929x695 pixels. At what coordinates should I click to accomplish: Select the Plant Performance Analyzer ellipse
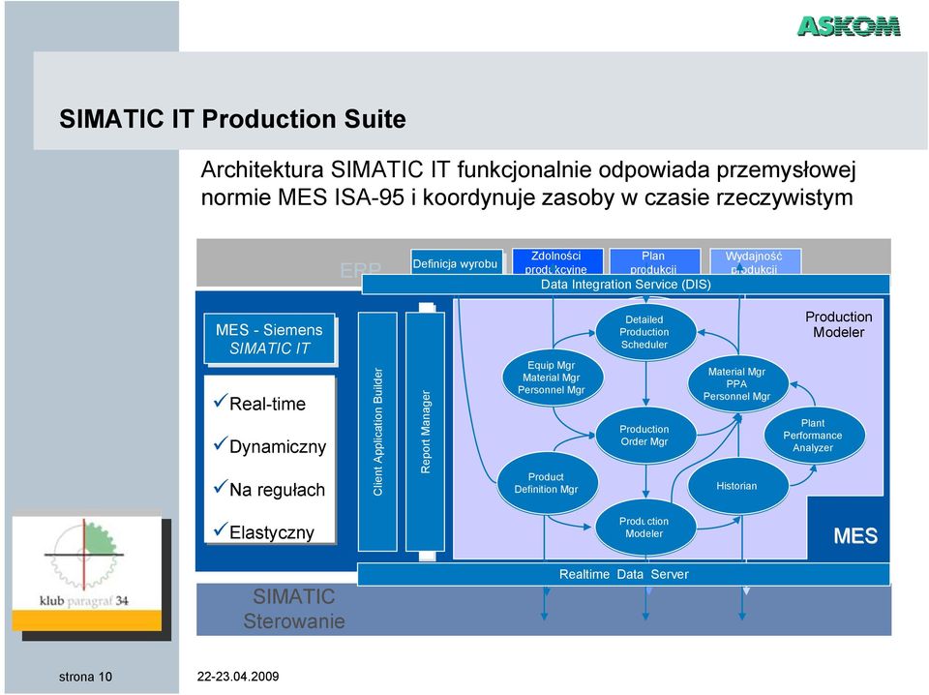[813, 435]
